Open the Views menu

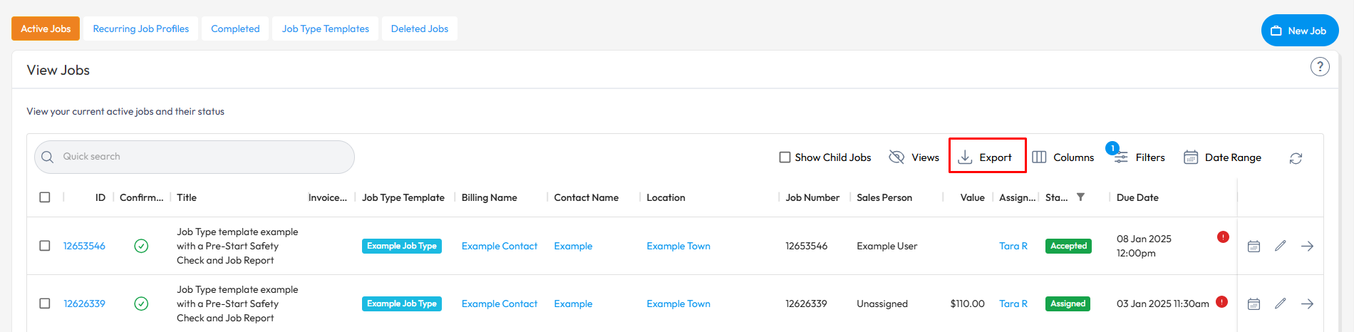pos(914,157)
